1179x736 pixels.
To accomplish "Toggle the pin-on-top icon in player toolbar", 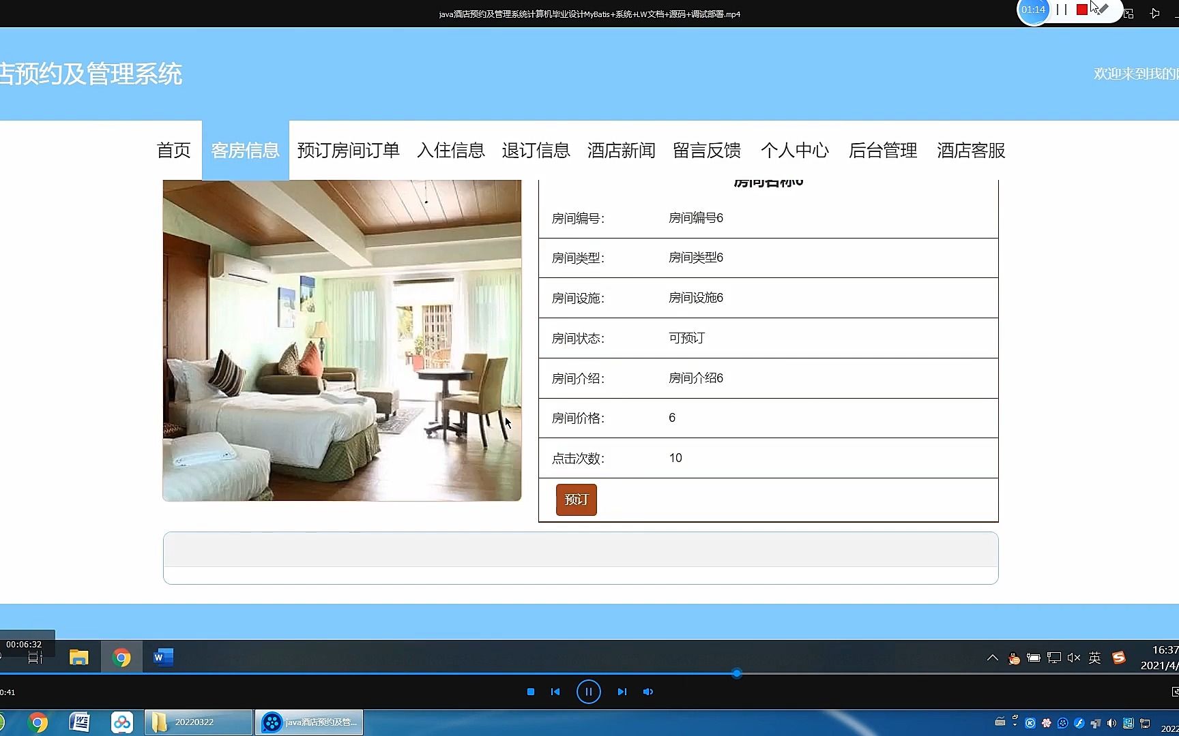I will [x=1156, y=13].
